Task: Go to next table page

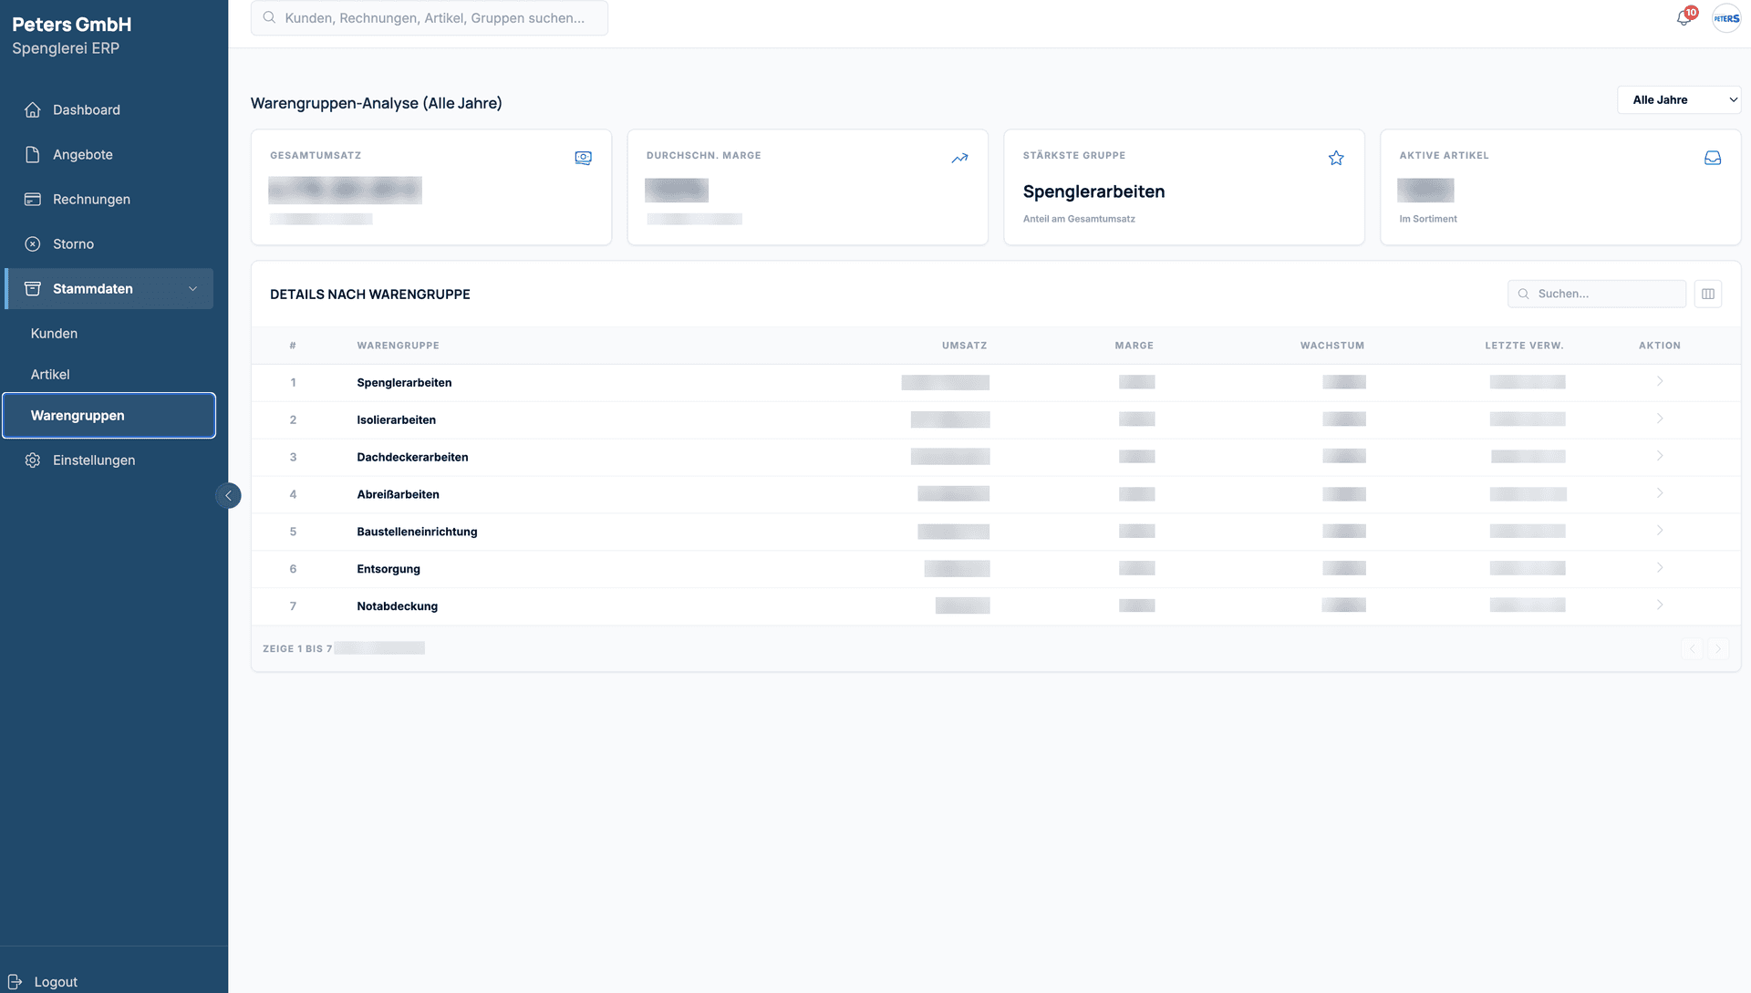Action: click(1718, 648)
